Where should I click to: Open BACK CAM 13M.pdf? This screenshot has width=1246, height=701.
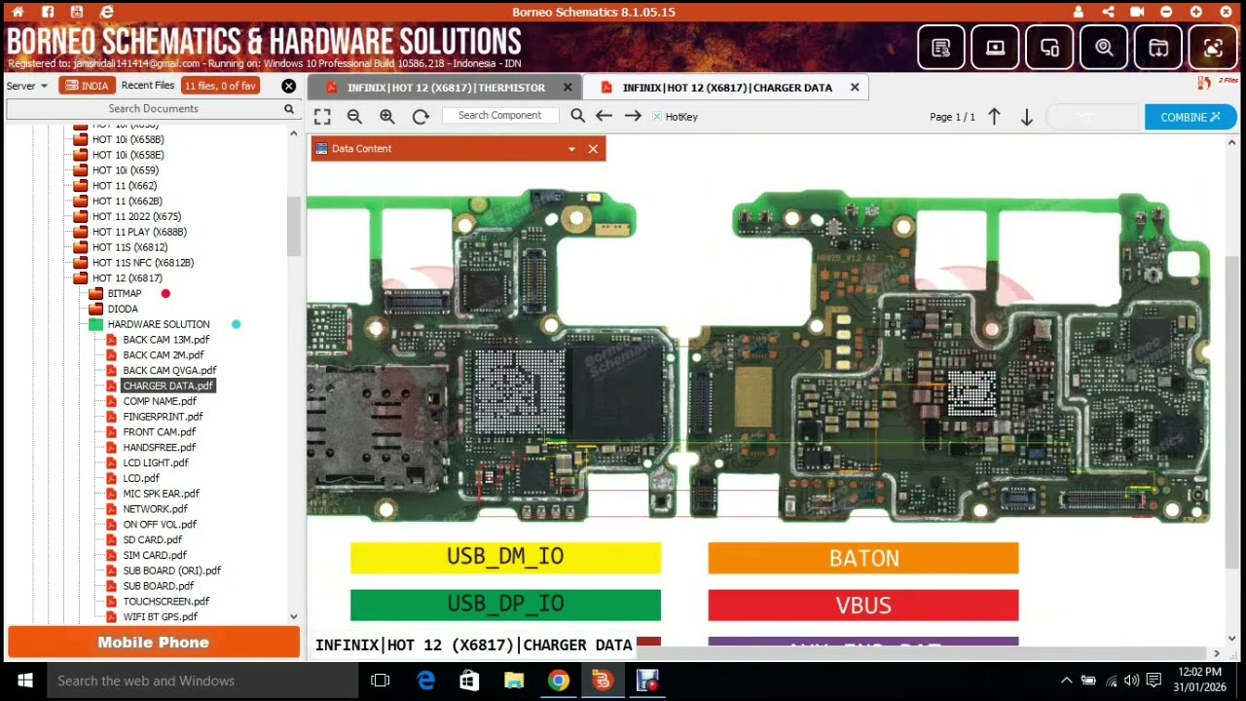pyautogui.click(x=165, y=340)
